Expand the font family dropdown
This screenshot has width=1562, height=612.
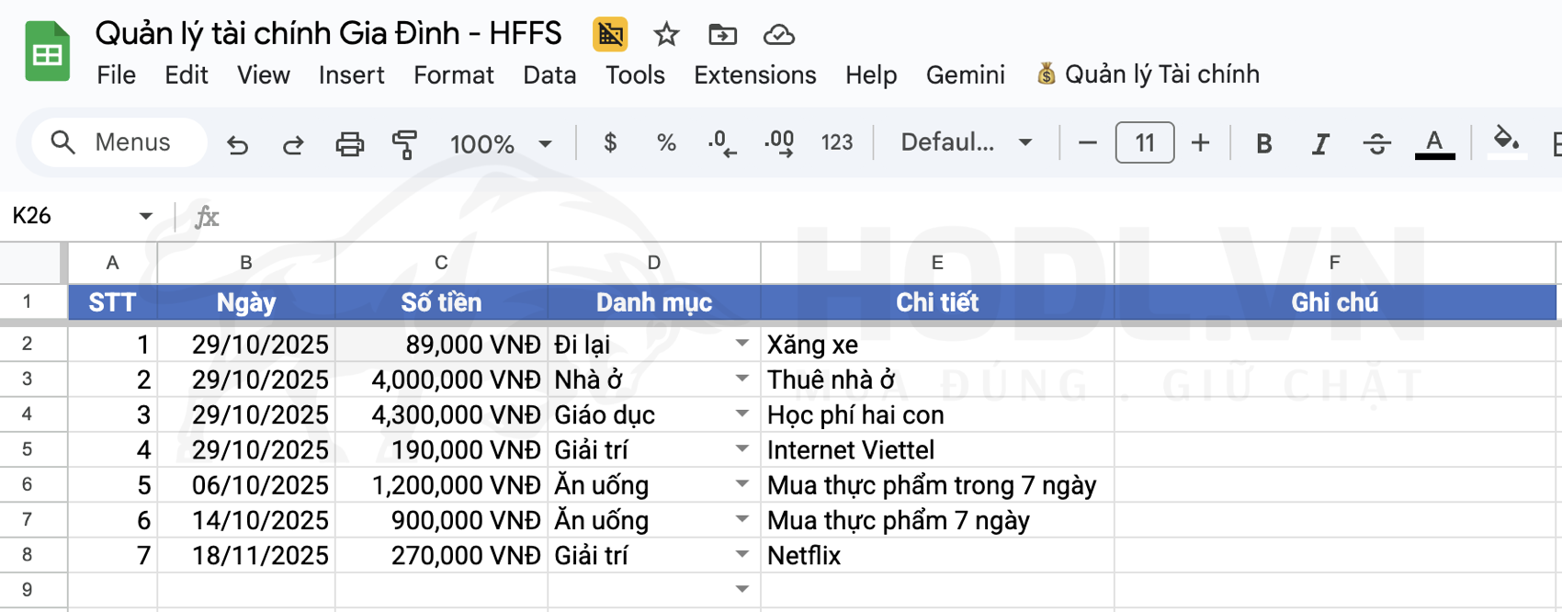[x=966, y=142]
